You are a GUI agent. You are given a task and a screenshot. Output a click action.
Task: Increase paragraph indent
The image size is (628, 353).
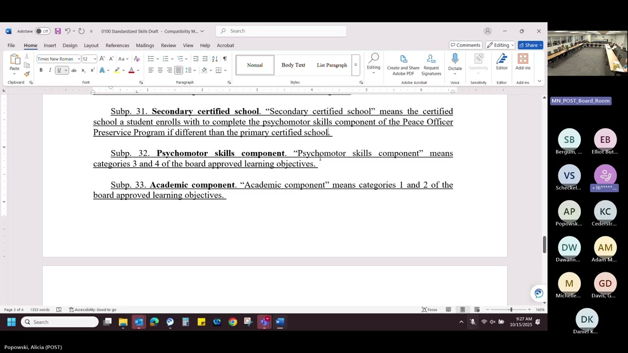pyautogui.click(x=205, y=59)
